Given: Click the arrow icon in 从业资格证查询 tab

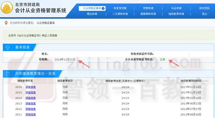Looking at the screenshot, I should pyautogui.click(x=103, y=8).
